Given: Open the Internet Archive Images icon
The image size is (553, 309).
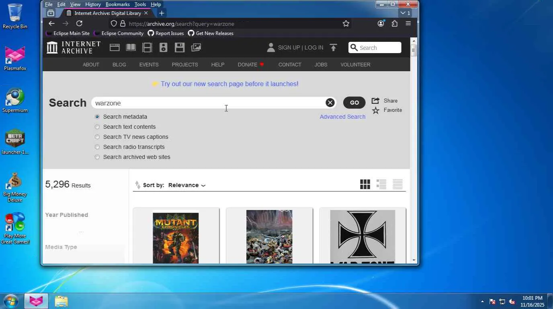Looking at the screenshot, I should click(x=196, y=47).
